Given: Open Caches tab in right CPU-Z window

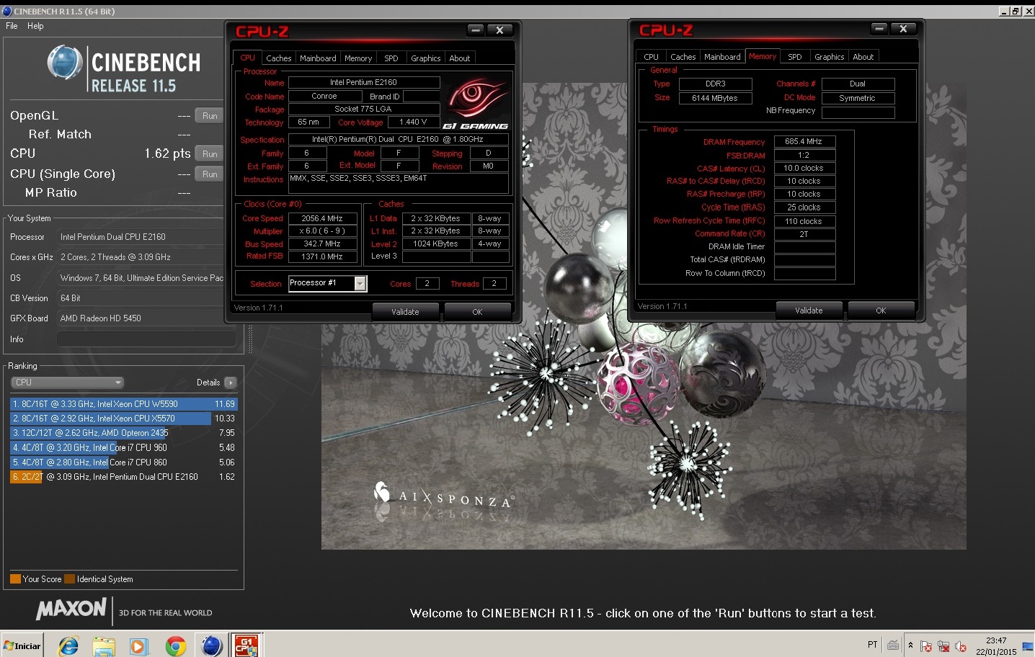Looking at the screenshot, I should 683,57.
